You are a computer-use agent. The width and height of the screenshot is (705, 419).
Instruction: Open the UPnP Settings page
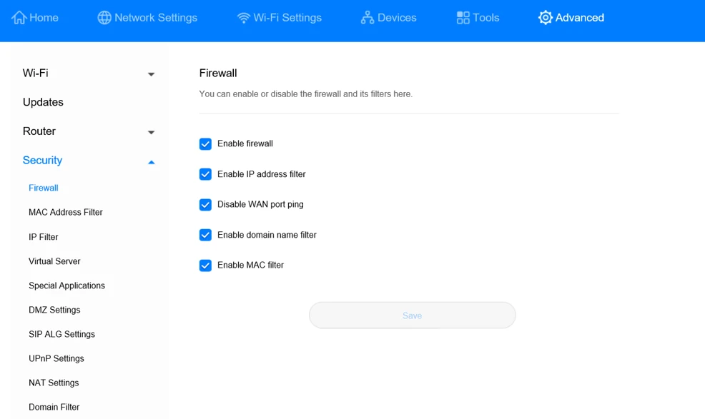[x=55, y=358]
